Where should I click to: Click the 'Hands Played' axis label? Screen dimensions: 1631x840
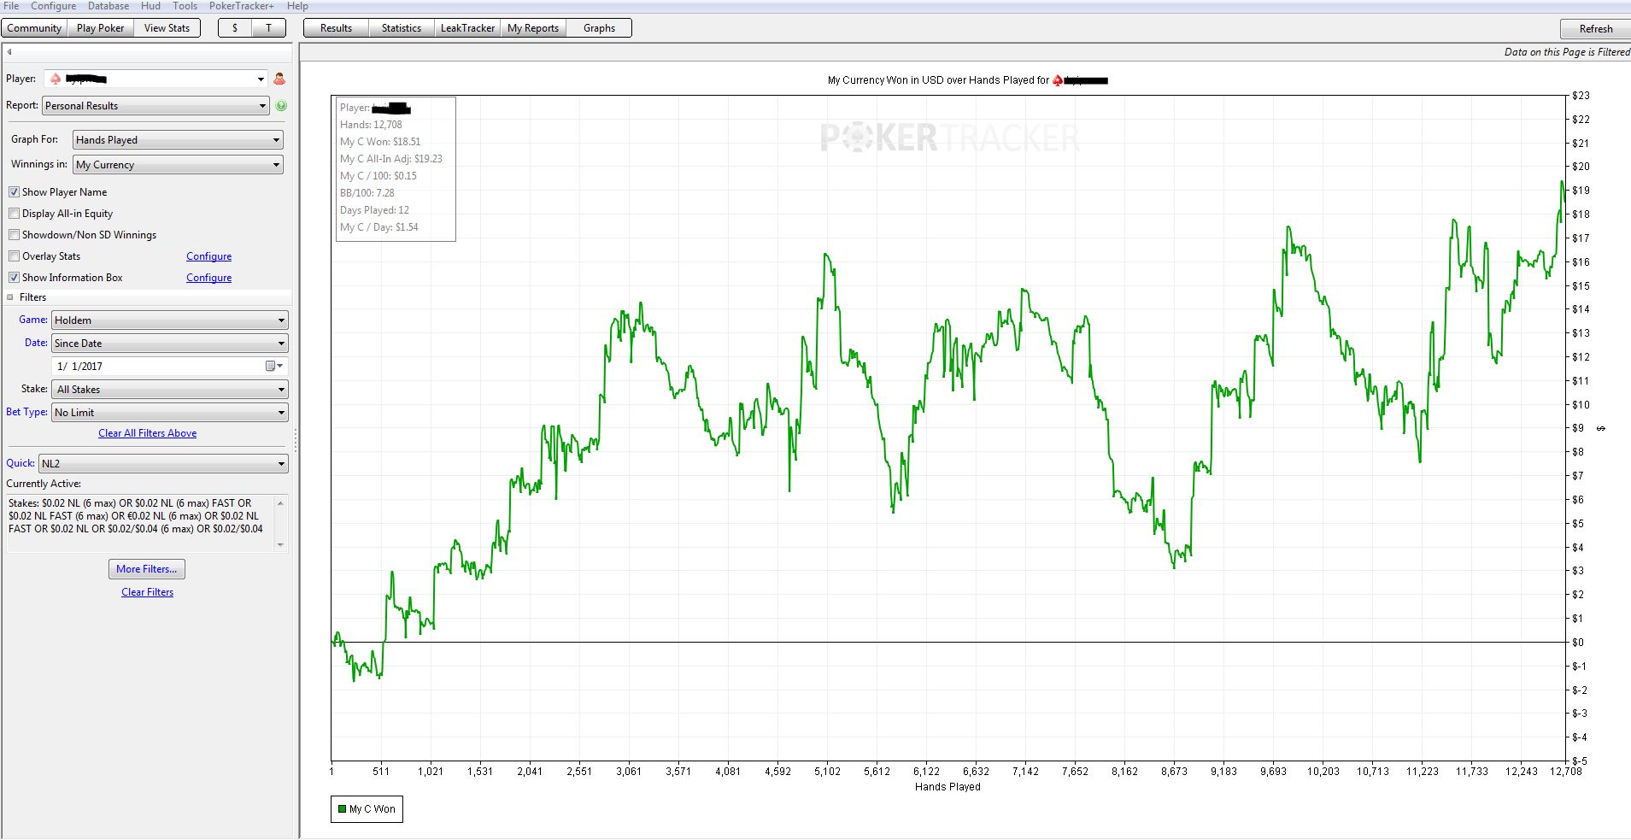948,787
